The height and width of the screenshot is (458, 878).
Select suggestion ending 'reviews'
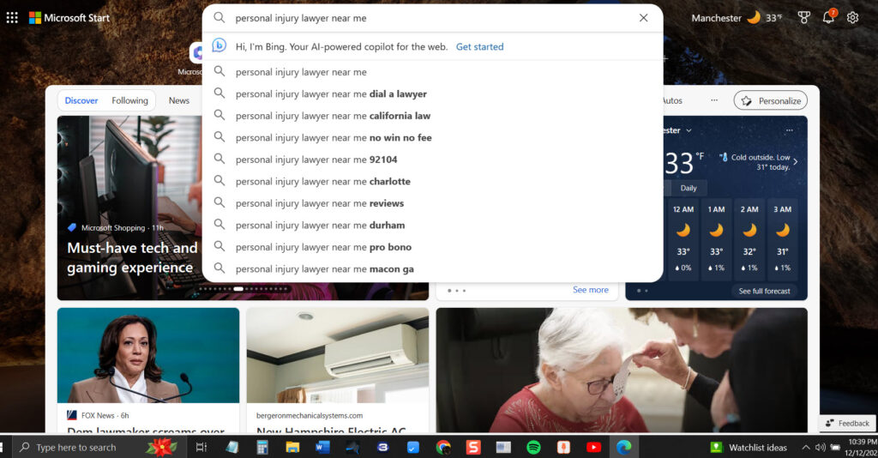point(432,203)
